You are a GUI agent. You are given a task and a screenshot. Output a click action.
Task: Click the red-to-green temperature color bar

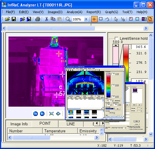coord(126,63)
